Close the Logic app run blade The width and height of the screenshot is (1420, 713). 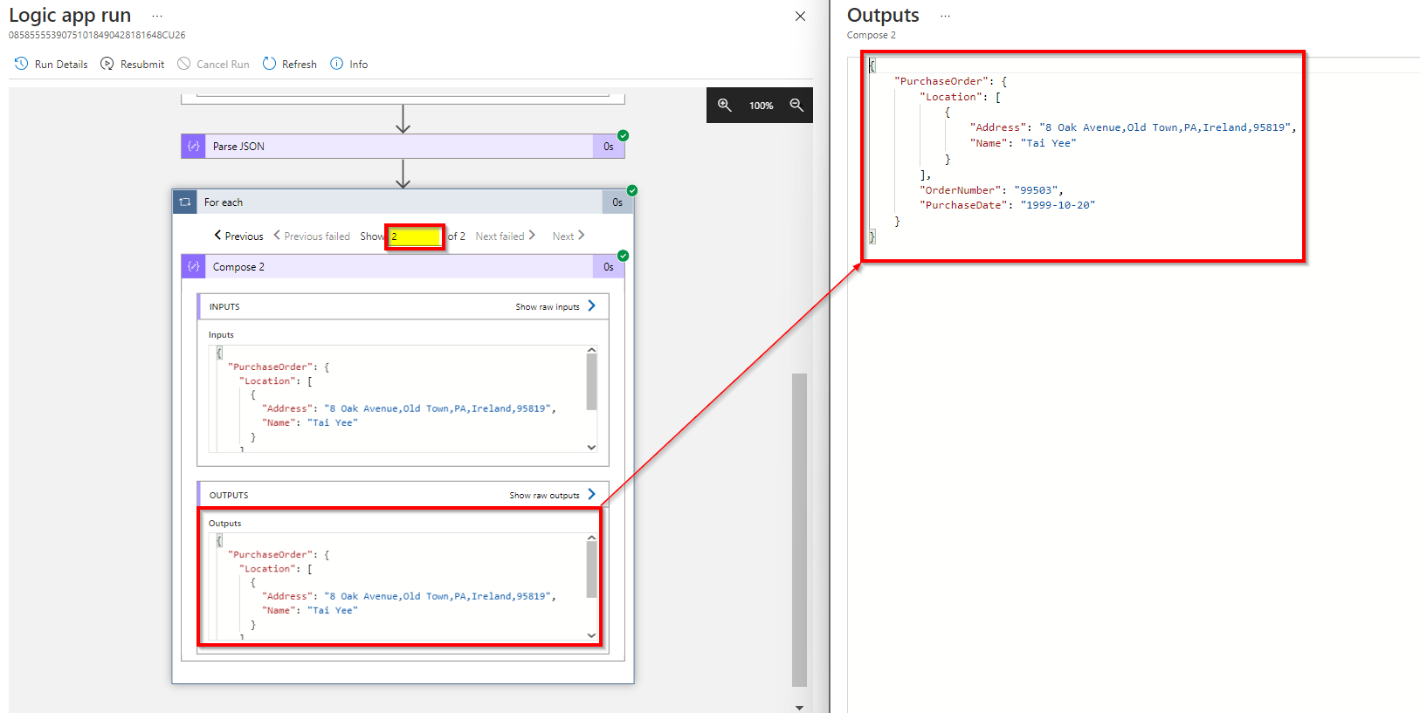tap(800, 16)
